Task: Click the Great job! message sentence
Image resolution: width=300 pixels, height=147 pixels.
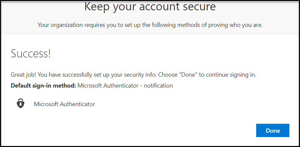Action: pyautogui.click(x=133, y=75)
